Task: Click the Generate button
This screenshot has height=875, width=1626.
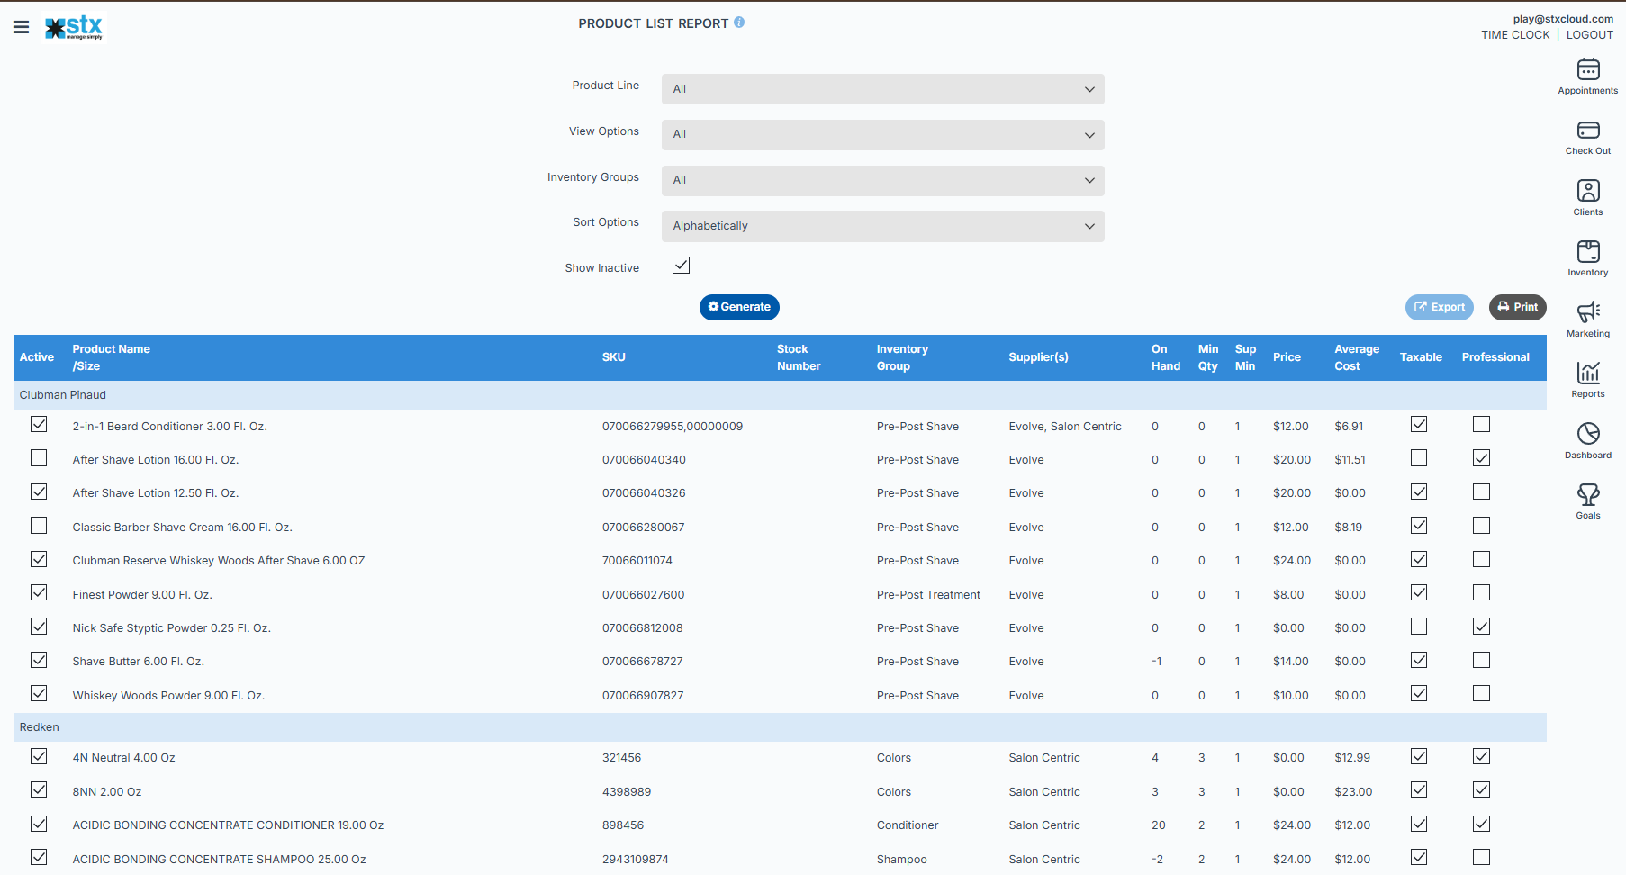Action: coord(739,307)
